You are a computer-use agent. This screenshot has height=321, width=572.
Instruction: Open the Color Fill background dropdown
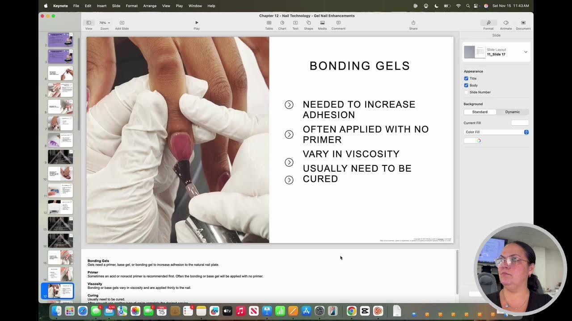coord(496,132)
